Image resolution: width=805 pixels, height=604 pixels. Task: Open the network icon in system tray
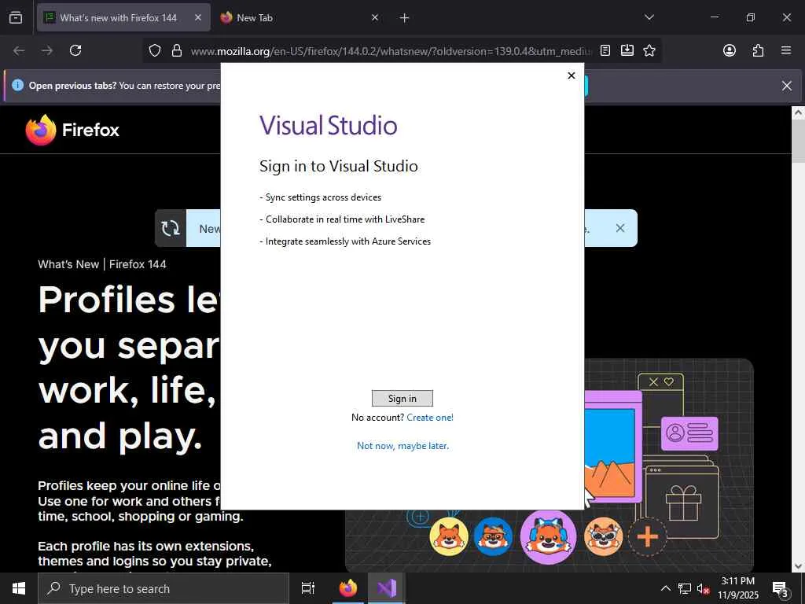click(685, 588)
